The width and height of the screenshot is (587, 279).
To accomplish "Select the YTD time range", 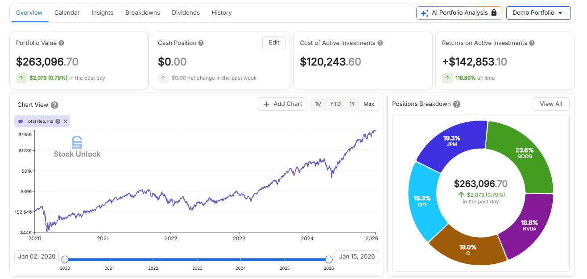I will (335, 104).
